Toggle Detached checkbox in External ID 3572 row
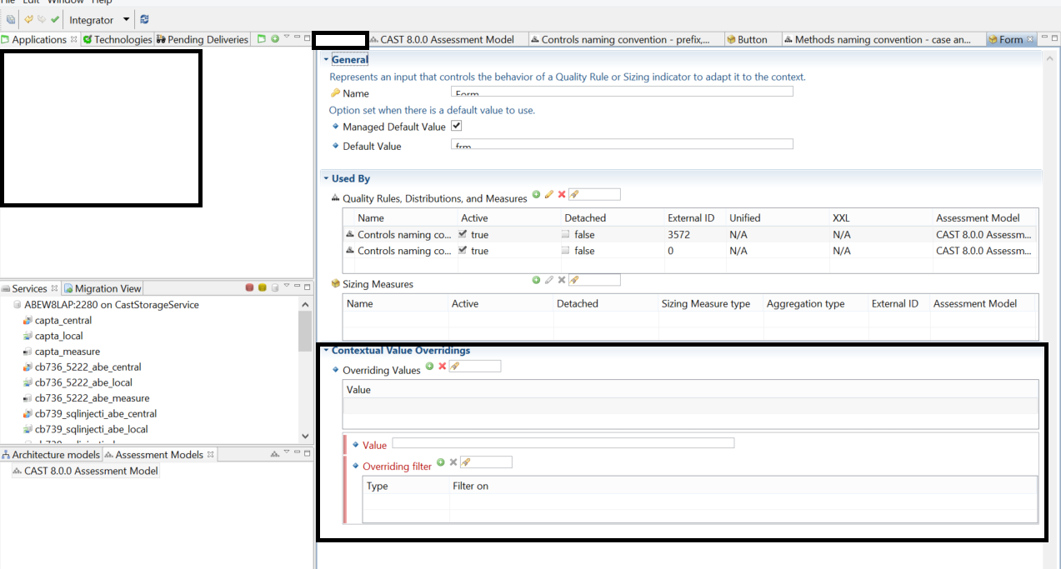Screen dimensions: 1061x569 point(566,234)
